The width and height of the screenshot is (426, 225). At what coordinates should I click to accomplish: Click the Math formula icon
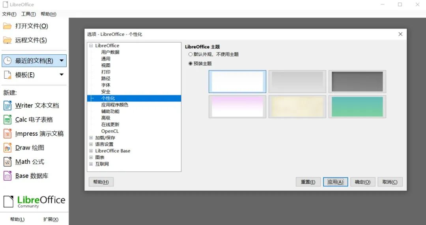click(x=7, y=162)
